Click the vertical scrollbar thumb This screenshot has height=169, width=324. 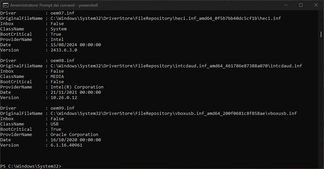tap(321, 34)
